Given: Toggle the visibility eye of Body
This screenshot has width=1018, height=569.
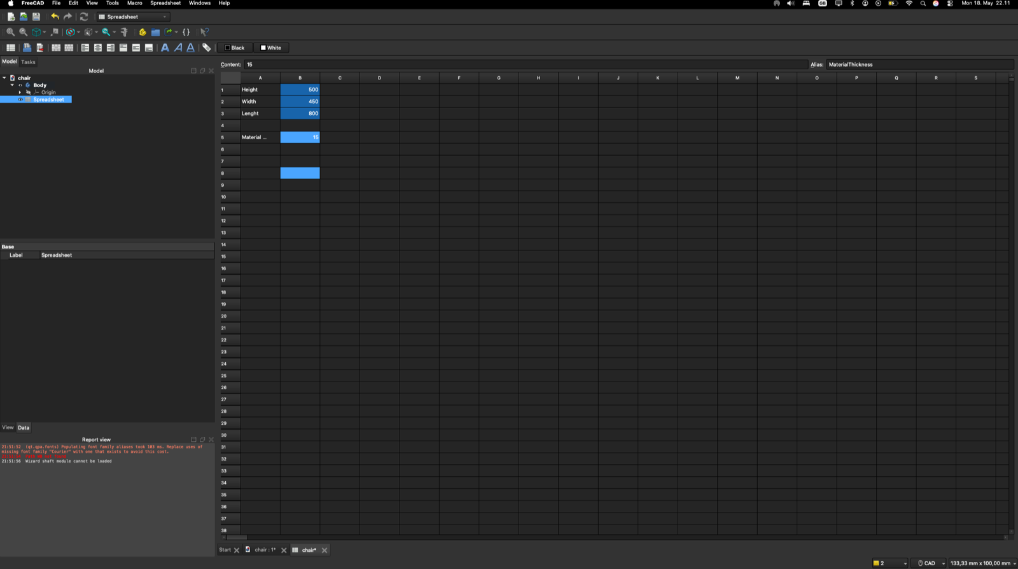Looking at the screenshot, I should coord(20,85).
